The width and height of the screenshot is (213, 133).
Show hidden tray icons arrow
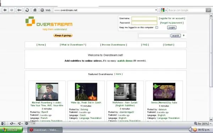tap(191, 130)
